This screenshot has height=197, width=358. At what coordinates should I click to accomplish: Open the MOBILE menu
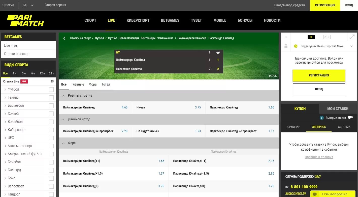220,20
